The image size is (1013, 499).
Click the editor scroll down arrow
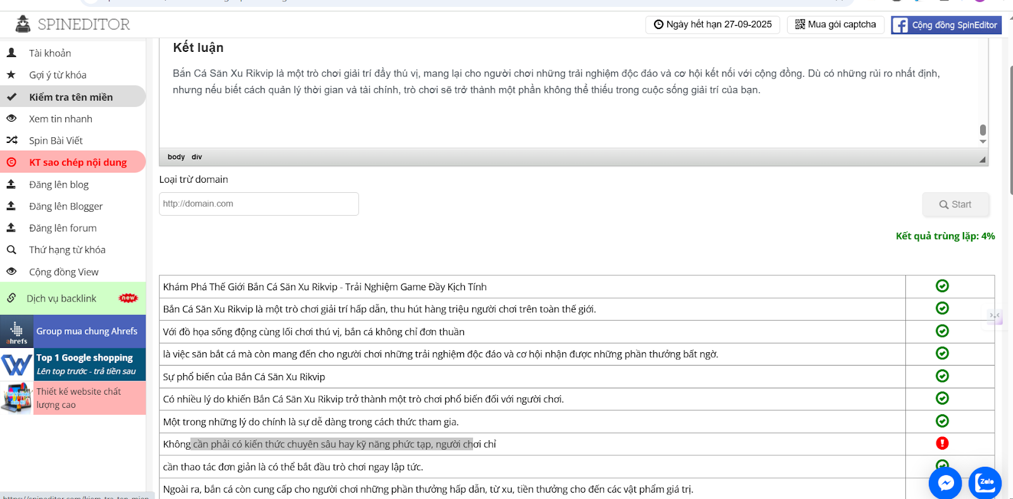pos(983,142)
